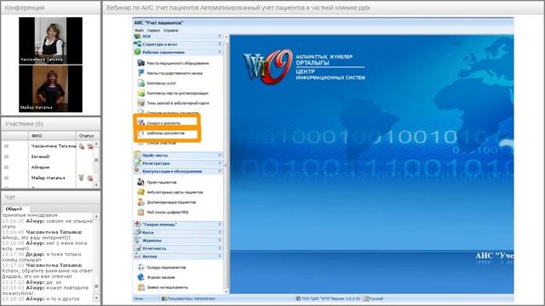
Task: Expand the Регистратура section chevron
Action: pos(220,163)
